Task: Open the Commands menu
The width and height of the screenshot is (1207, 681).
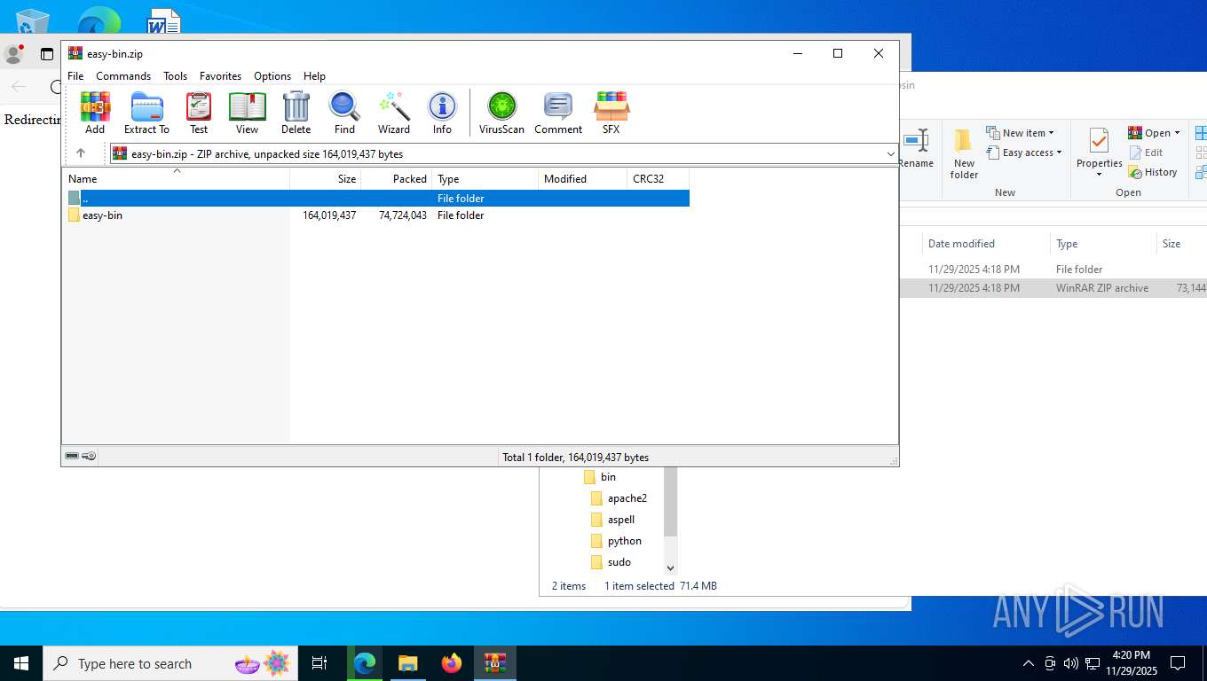Action: (123, 76)
